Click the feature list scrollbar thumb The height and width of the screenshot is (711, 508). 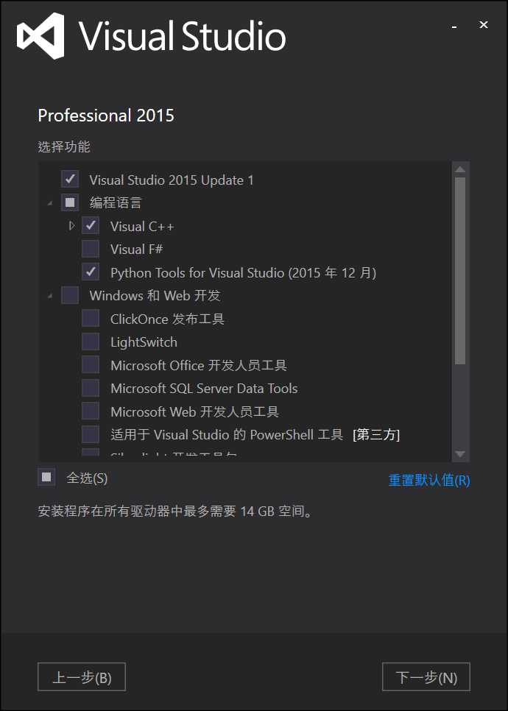[460, 271]
